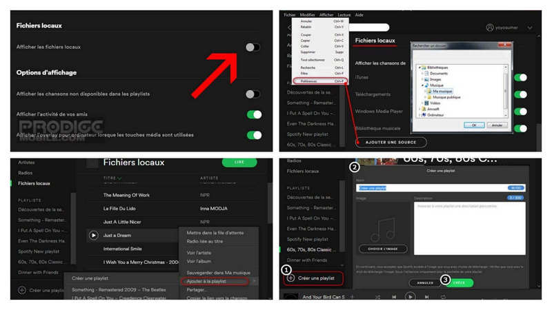Select the Ma musique folder
552x310 pixels.
coord(440,91)
